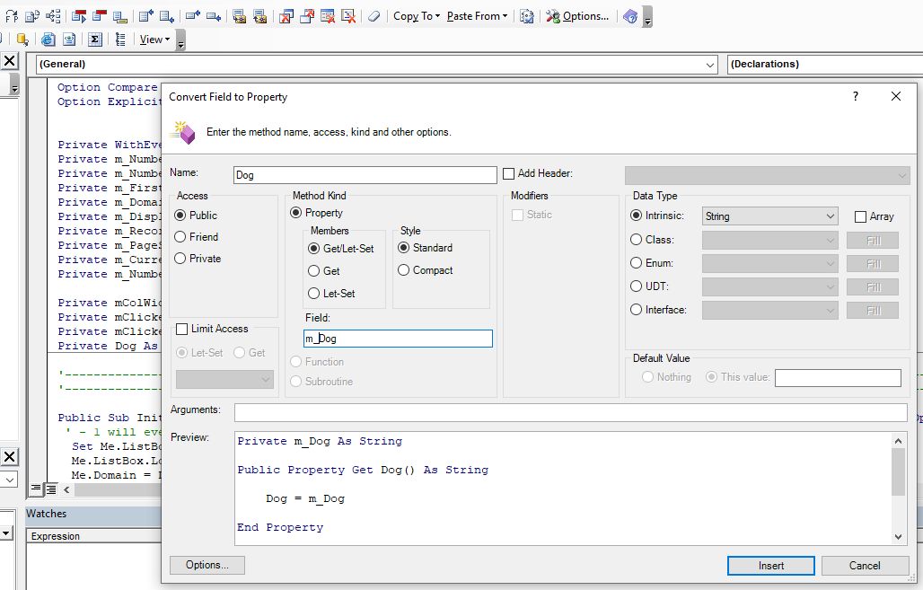Click the document with up-arrow icon
This screenshot has height=590, width=923.
click(146, 16)
